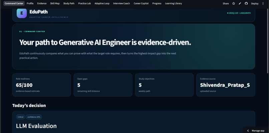The height and width of the screenshot is (133, 269).
Task: Click the remaining skill distance caption
Action: click(88, 91)
